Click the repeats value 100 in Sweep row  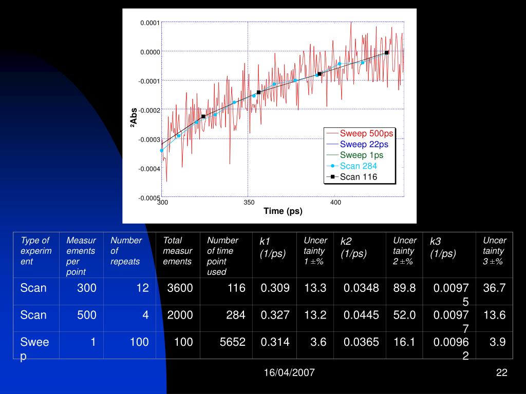coord(139,342)
